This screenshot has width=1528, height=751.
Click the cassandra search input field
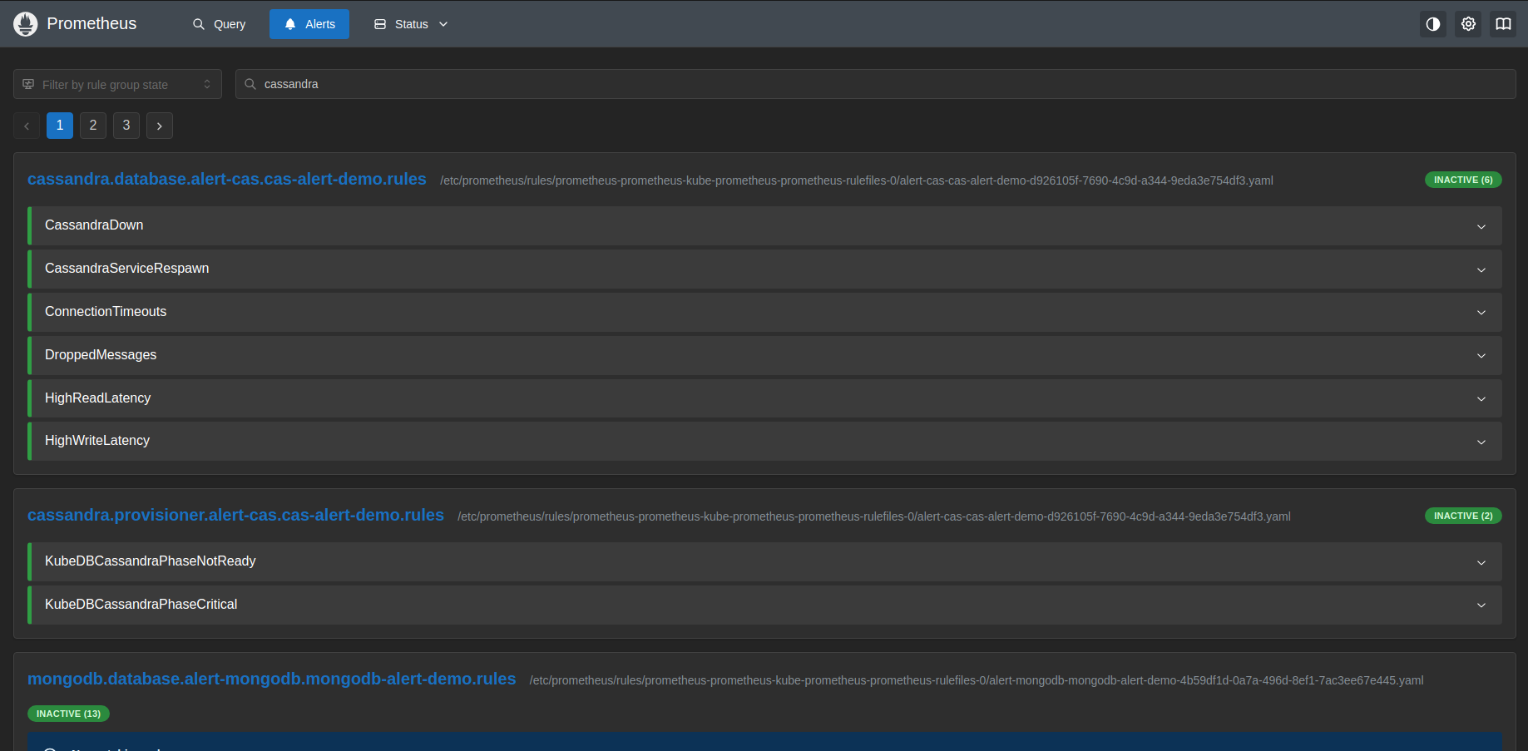[x=875, y=84]
